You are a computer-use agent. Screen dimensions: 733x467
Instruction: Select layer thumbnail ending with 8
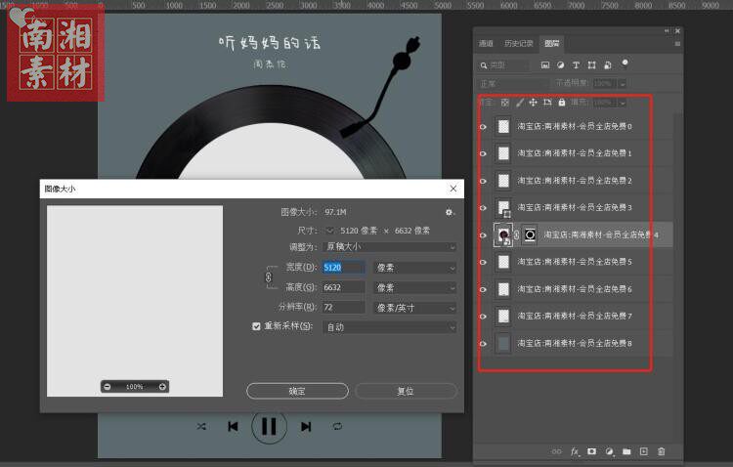tap(503, 344)
